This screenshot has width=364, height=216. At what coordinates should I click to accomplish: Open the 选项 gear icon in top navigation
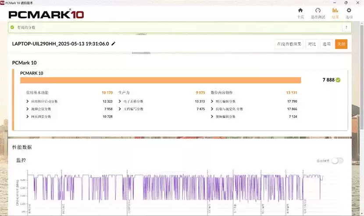tap(349, 11)
